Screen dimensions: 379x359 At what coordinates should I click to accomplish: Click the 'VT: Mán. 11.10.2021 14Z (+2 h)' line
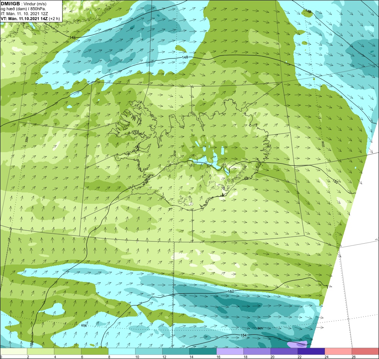tap(30, 19)
